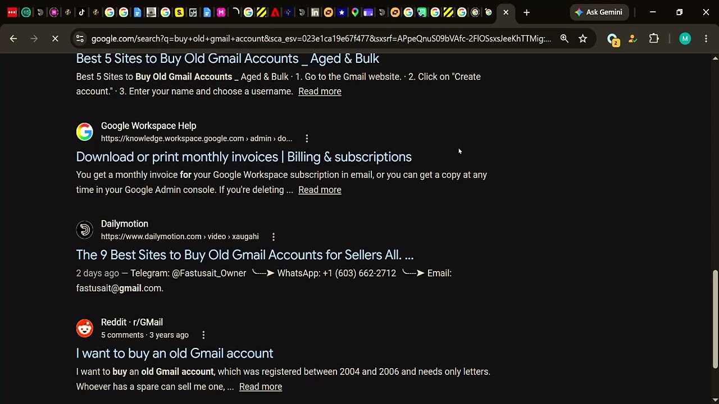Open Download or print monthly invoices result

[x=244, y=157]
